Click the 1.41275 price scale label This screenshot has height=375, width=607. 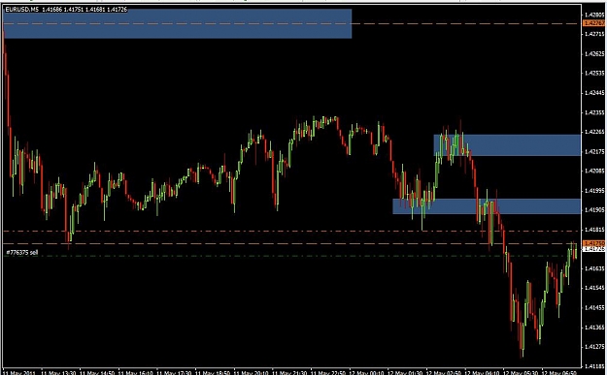click(594, 347)
